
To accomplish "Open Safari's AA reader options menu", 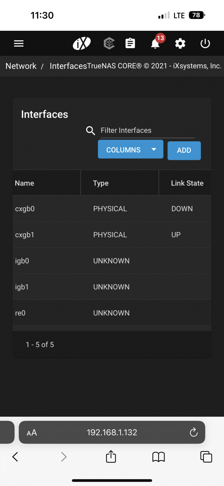I will point(32,433).
